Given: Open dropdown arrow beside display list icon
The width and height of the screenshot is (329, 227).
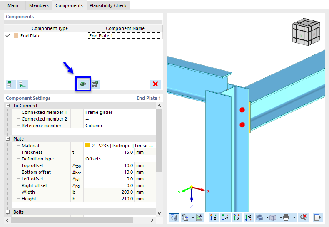Looking at the screenshot, I should click(193, 217).
